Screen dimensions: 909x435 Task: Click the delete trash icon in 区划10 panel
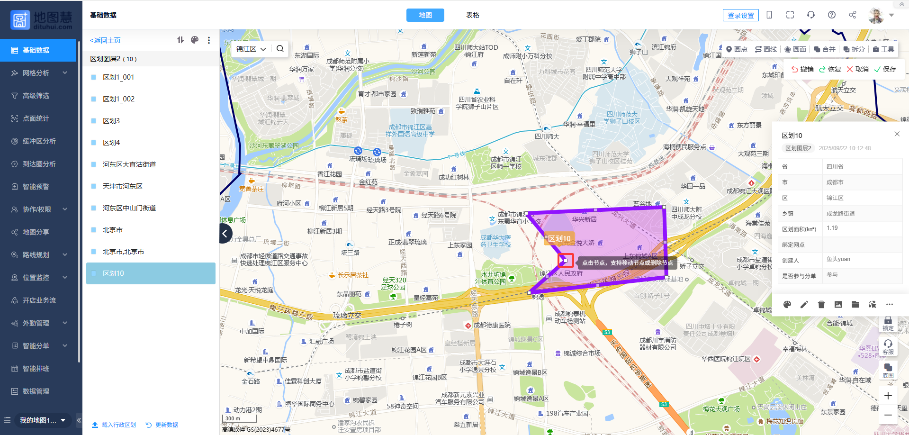click(821, 305)
